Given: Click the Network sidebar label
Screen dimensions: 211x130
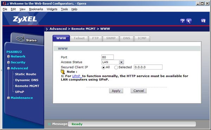Looking at the screenshot, I should coord(18,56).
